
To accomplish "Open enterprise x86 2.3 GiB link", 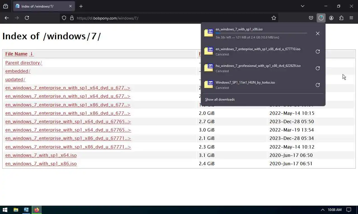I will [x=68, y=147].
